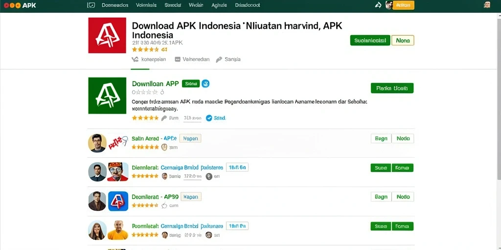Open the user avatar in top right corner
This screenshot has height=250, width=501.
487,5
